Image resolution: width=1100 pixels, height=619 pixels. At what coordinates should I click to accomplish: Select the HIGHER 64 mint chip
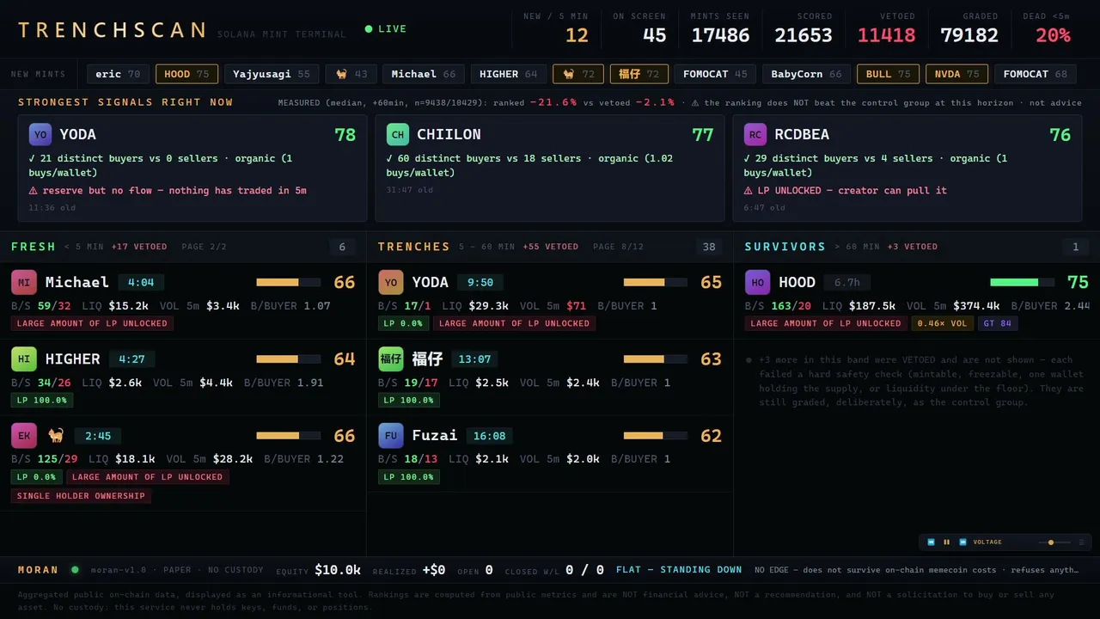(x=509, y=74)
